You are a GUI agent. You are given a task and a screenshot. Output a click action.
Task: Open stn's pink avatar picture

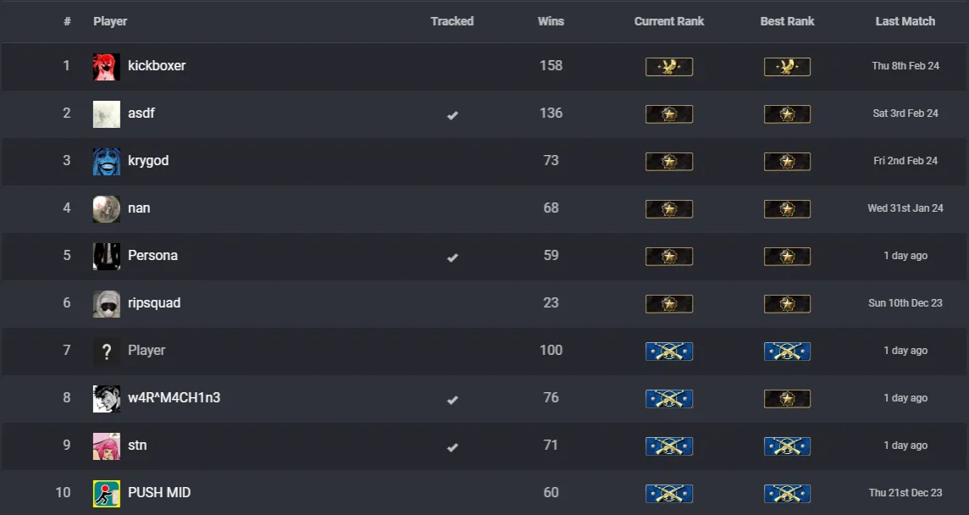[x=107, y=446]
